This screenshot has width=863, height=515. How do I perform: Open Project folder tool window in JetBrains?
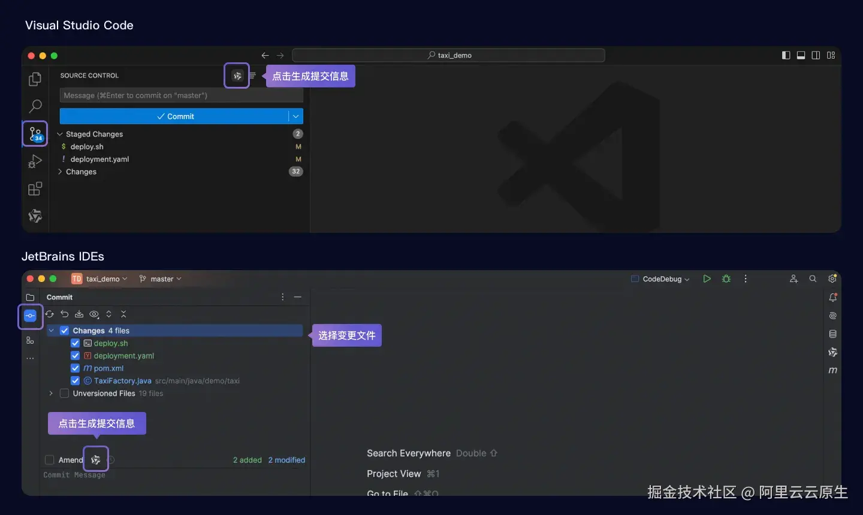30,297
